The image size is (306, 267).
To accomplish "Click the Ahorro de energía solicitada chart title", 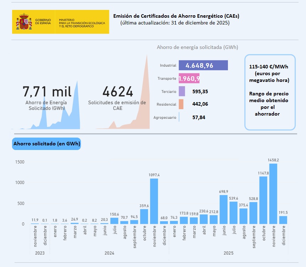I will point(197,47).
